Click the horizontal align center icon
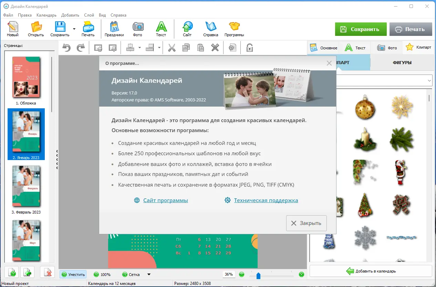436x287 pixels. [130, 48]
